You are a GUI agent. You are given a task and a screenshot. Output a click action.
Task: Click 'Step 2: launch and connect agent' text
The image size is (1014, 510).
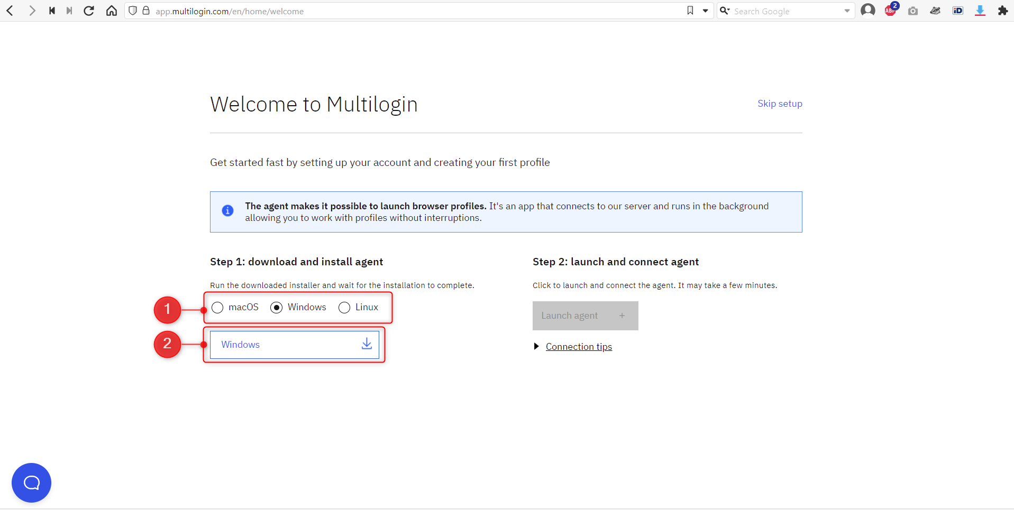616,262
